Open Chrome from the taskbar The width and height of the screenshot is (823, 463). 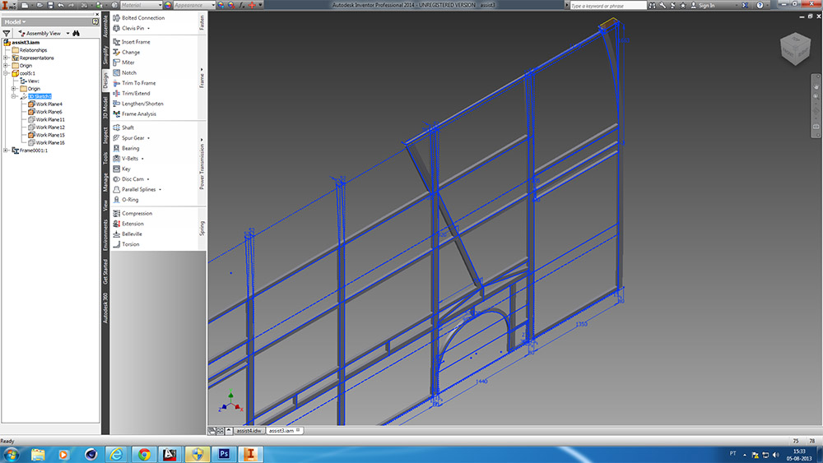click(x=143, y=454)
